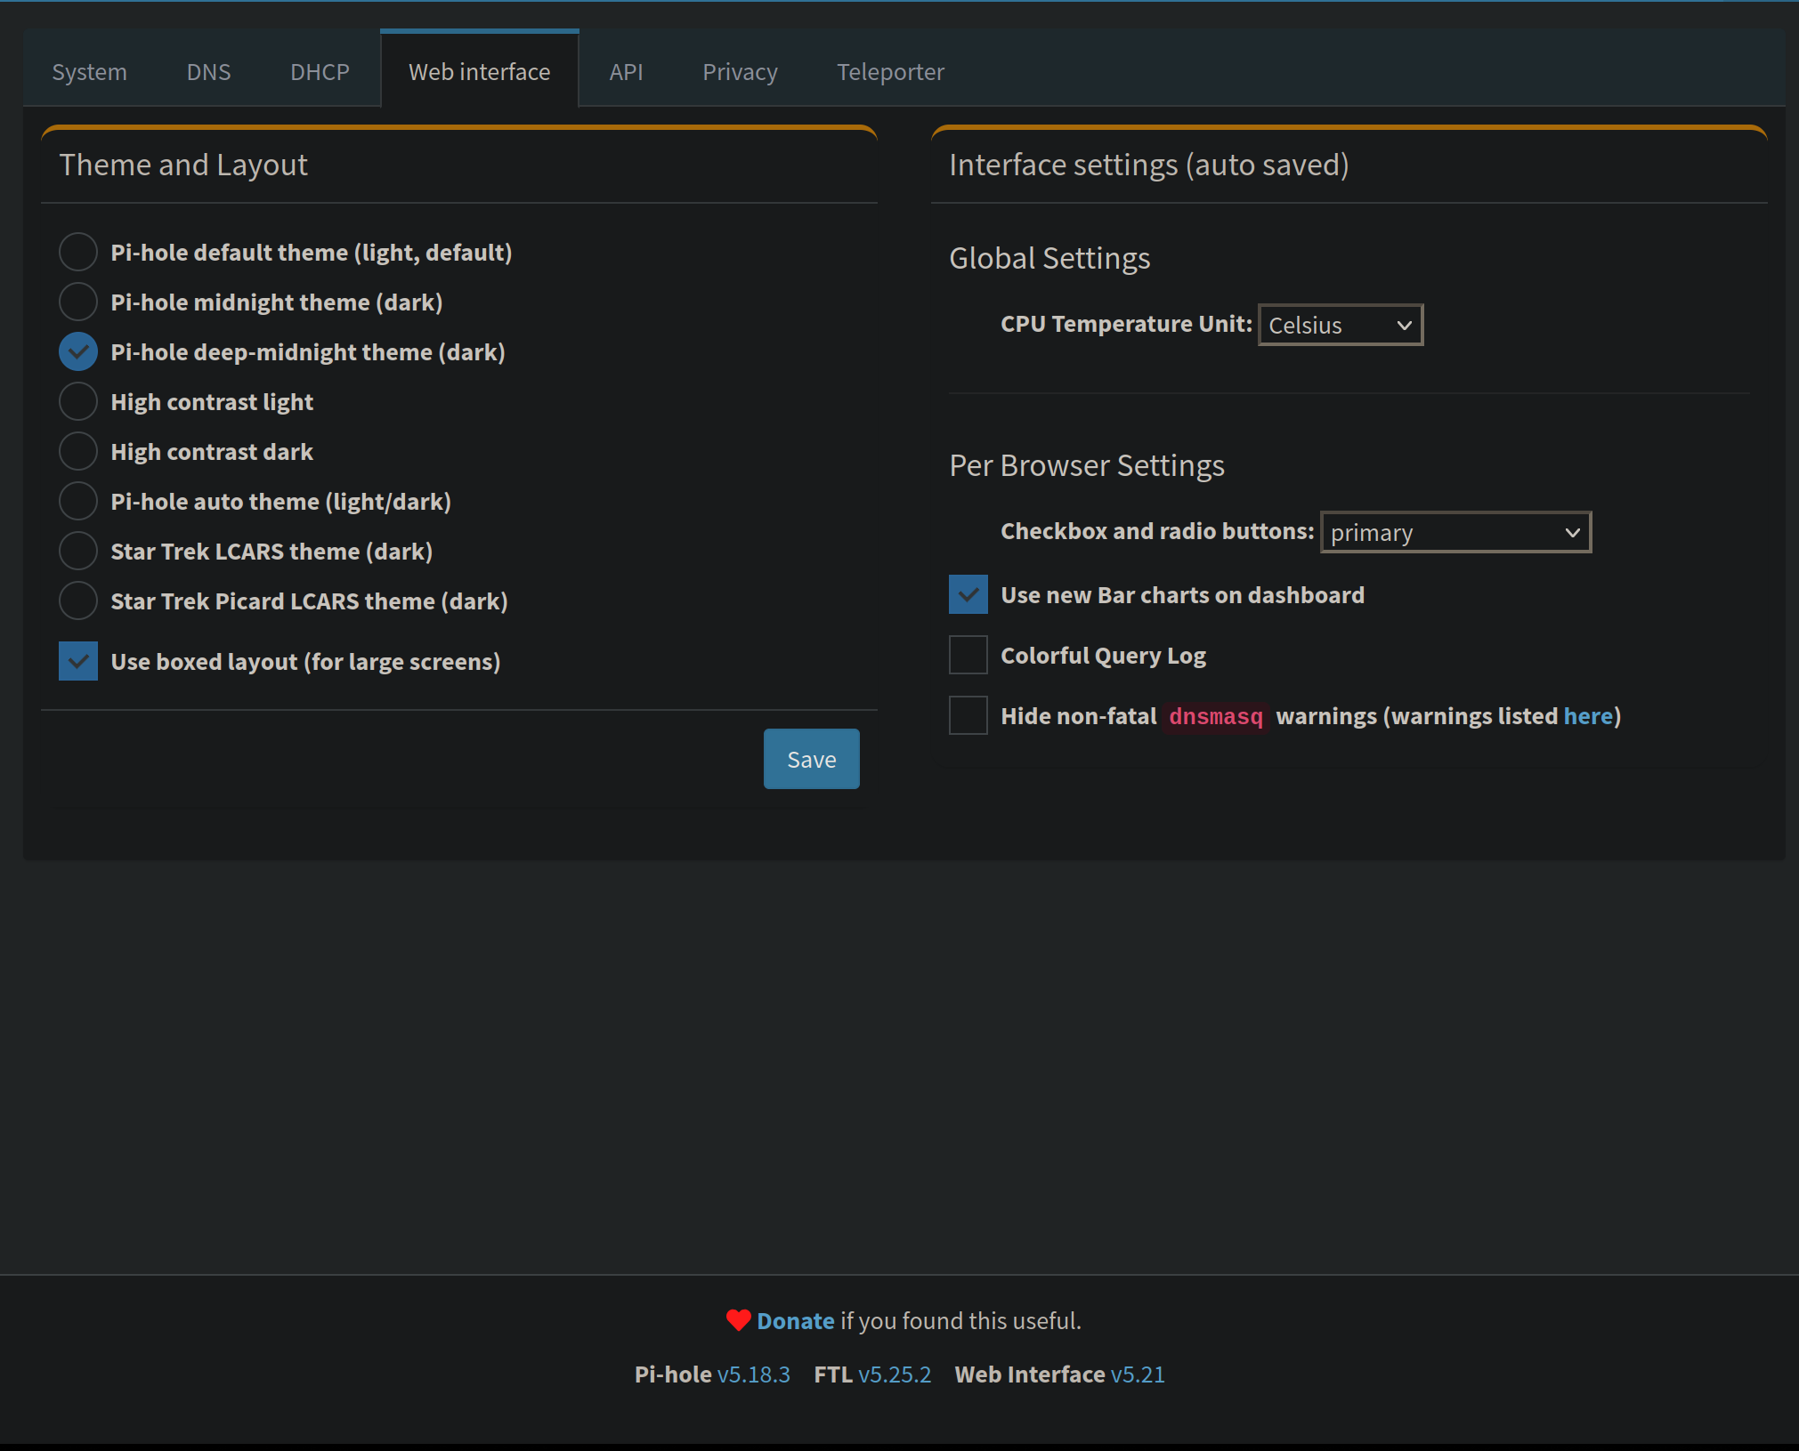Pick Star Trek Picard LCARS theme
This screenshot has height=1451, width=1799.
(x=78, y=601)
